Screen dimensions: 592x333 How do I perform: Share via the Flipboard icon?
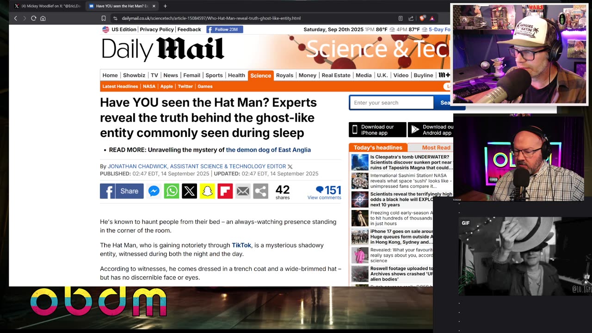tap(225, 191)
